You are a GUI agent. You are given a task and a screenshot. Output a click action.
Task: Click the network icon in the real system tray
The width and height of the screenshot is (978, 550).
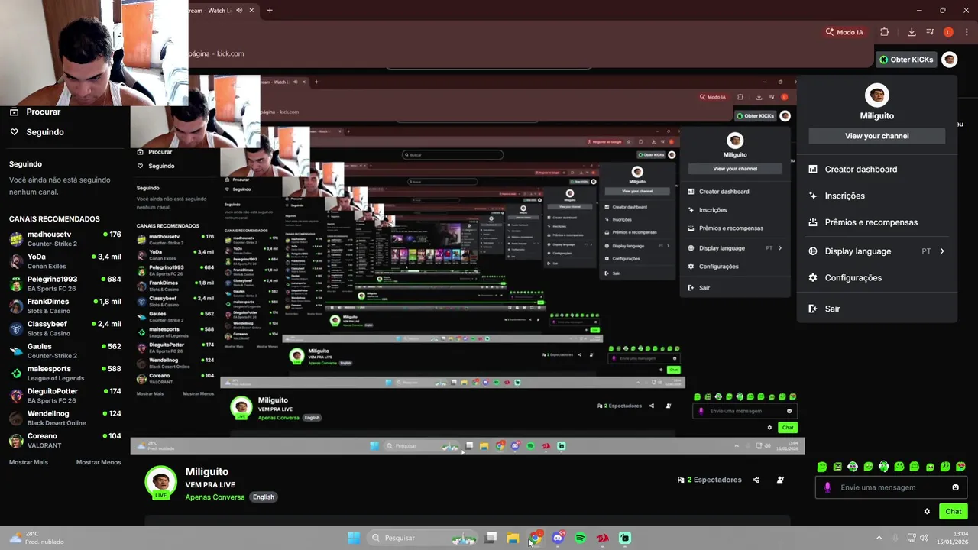coord(912,538)
